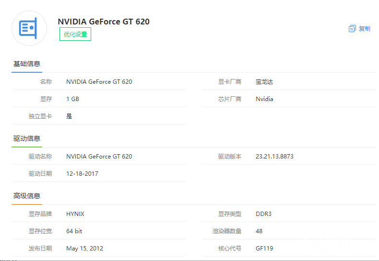This screenshot has height=261, width=379.
Task: Click the driver date 12-18-2017
Action: click(x=82, y=174)
